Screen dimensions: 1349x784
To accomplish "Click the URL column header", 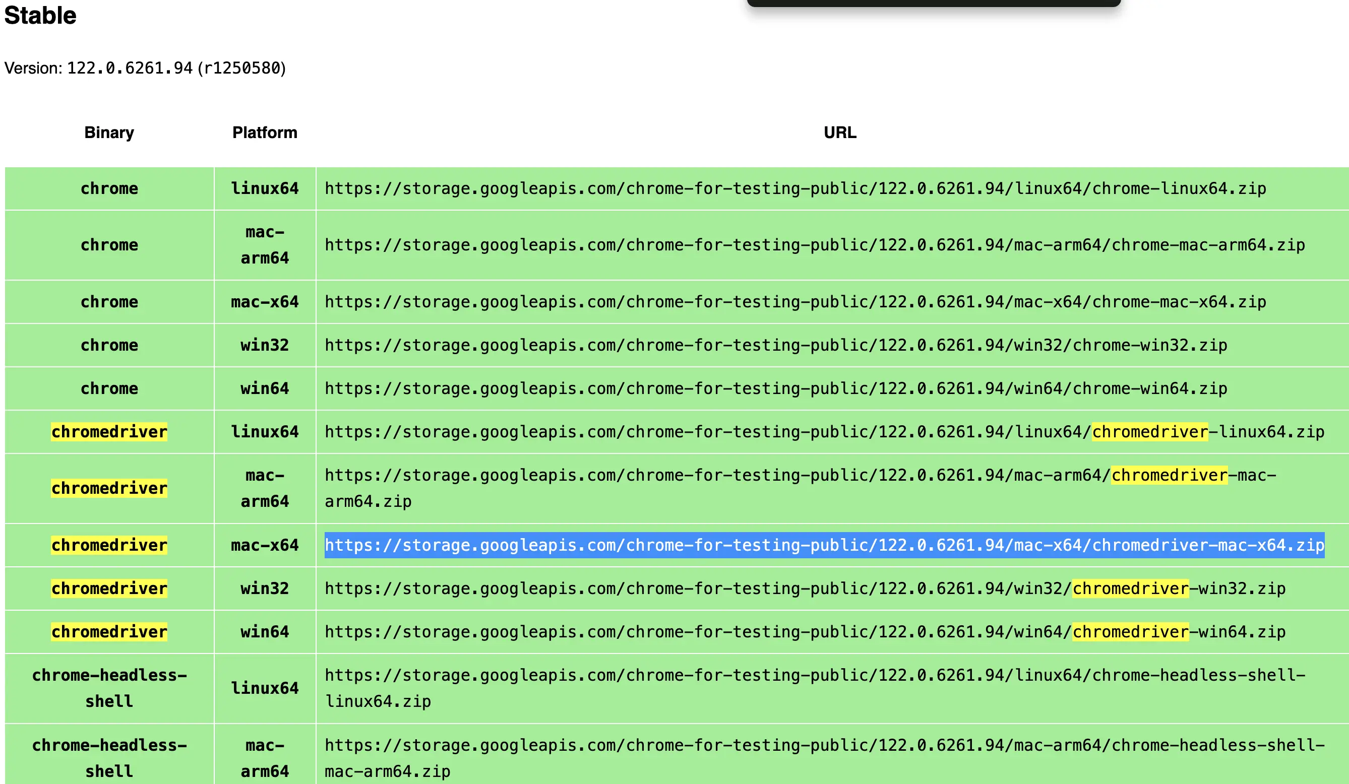I will (840, 132).
